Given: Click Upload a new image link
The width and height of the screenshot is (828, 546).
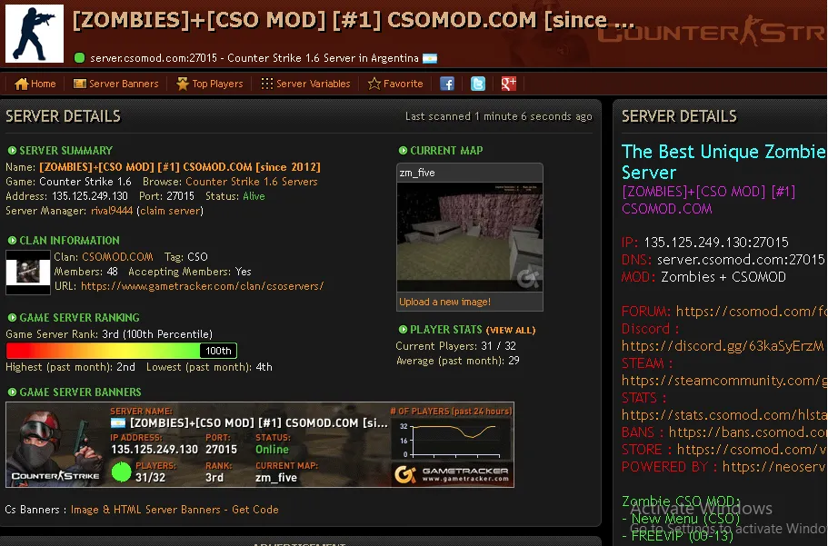Looking at the screenshot, I should [x=444, y=302].
